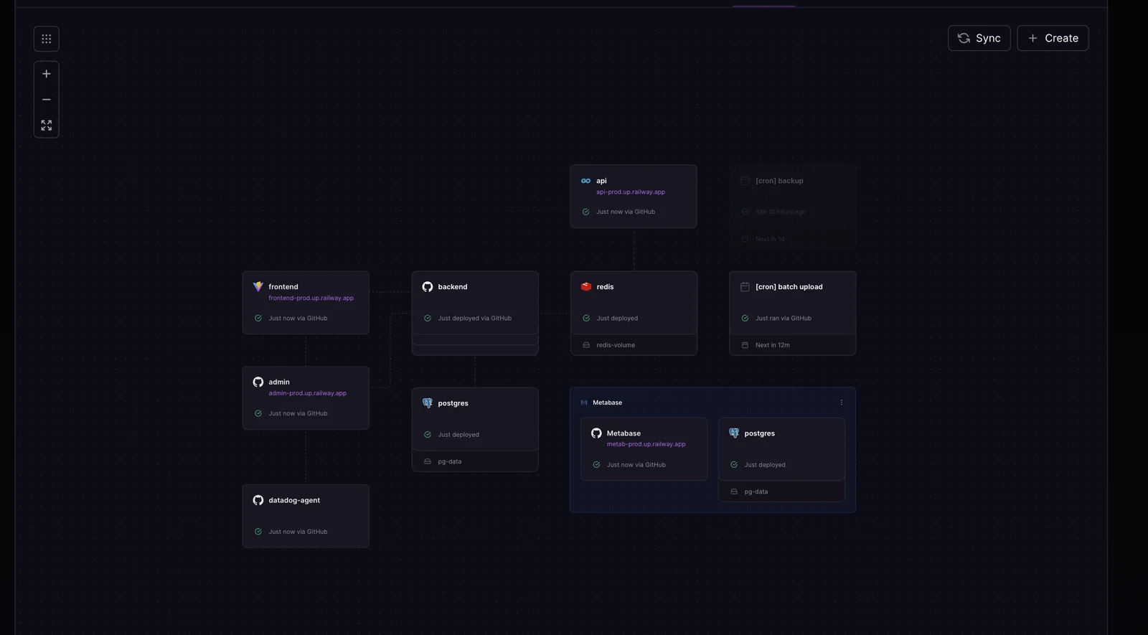
Task: Zoom out with the minus icon
Action: coord(47,100)
